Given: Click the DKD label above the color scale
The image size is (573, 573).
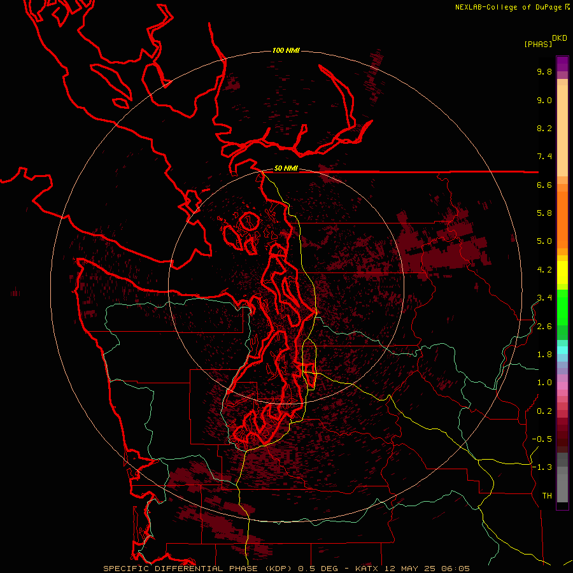Looking at the screenshot, I should click(x=560, y=38).
